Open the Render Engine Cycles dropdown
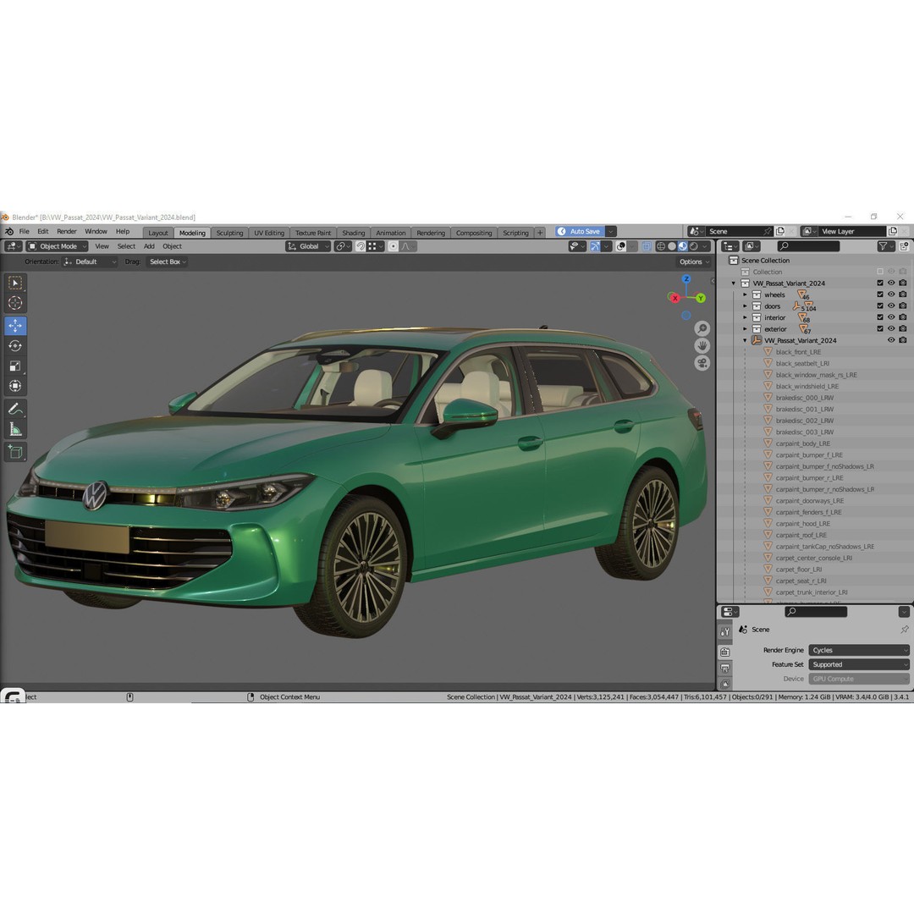This screenshot has width=914, height=914. click(x=859, y=650)
